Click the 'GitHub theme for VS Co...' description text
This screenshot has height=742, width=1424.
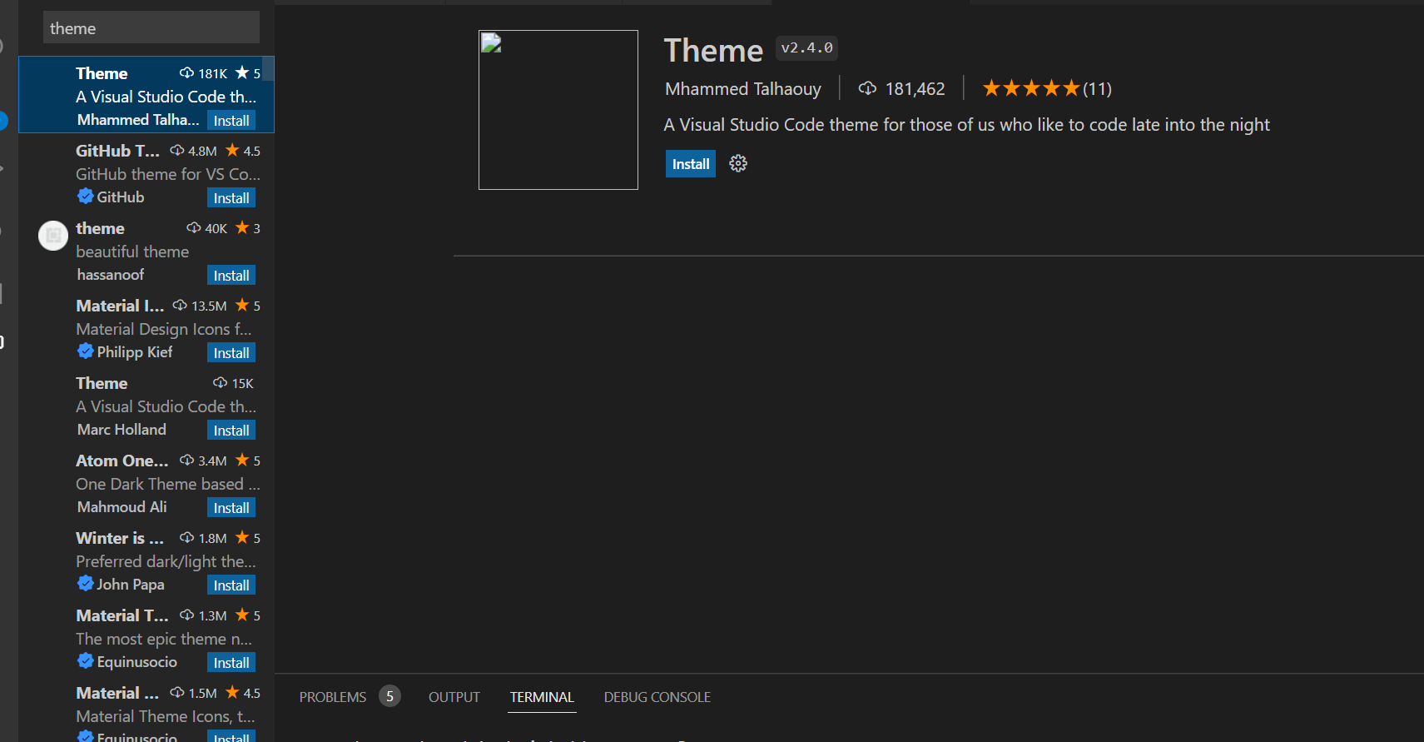tap(168, 174)
